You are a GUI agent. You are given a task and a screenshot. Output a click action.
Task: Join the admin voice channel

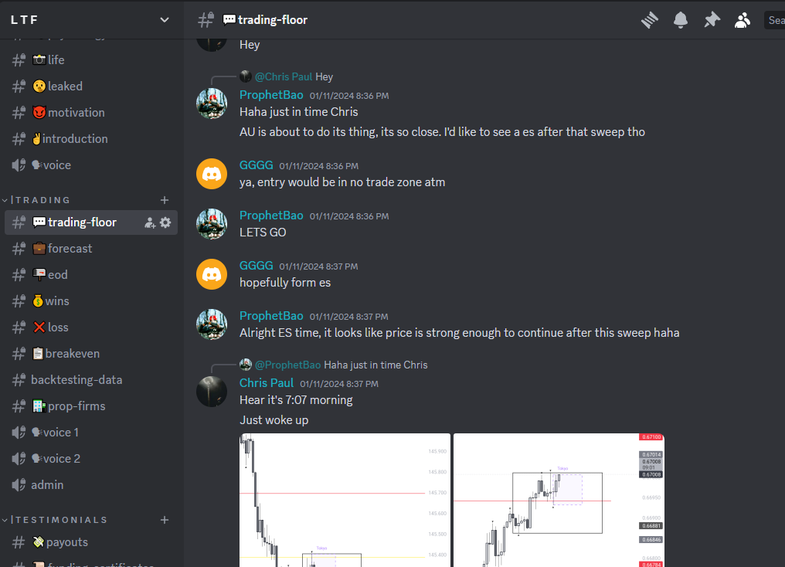tap(90, 485)
